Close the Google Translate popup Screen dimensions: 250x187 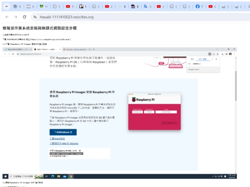coord(216,59)
